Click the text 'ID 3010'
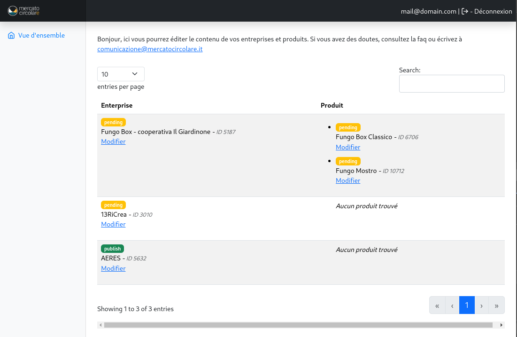The width and height of the screenshot is (517, 337). coord(142,215)
